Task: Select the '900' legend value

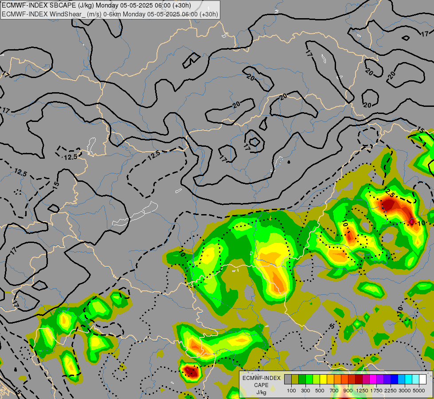Action: 348,391
